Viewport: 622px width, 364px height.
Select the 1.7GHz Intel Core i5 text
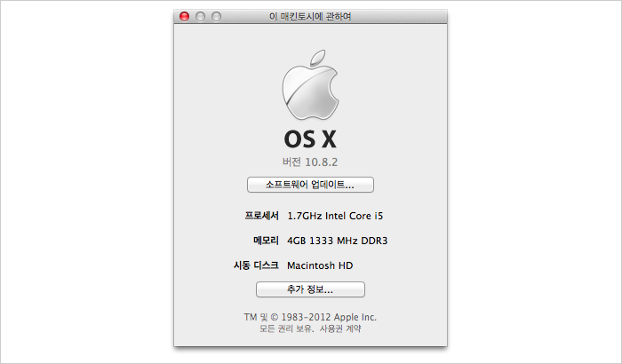[335, 216]
